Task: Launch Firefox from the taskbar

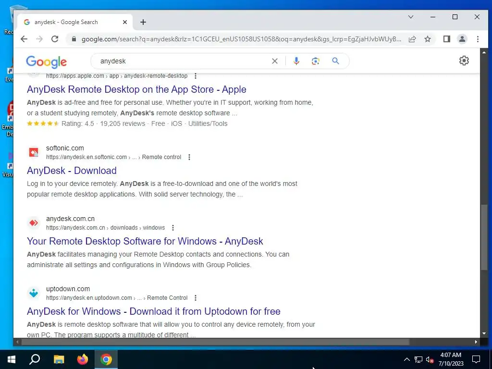Action: (x=83, y=359)
